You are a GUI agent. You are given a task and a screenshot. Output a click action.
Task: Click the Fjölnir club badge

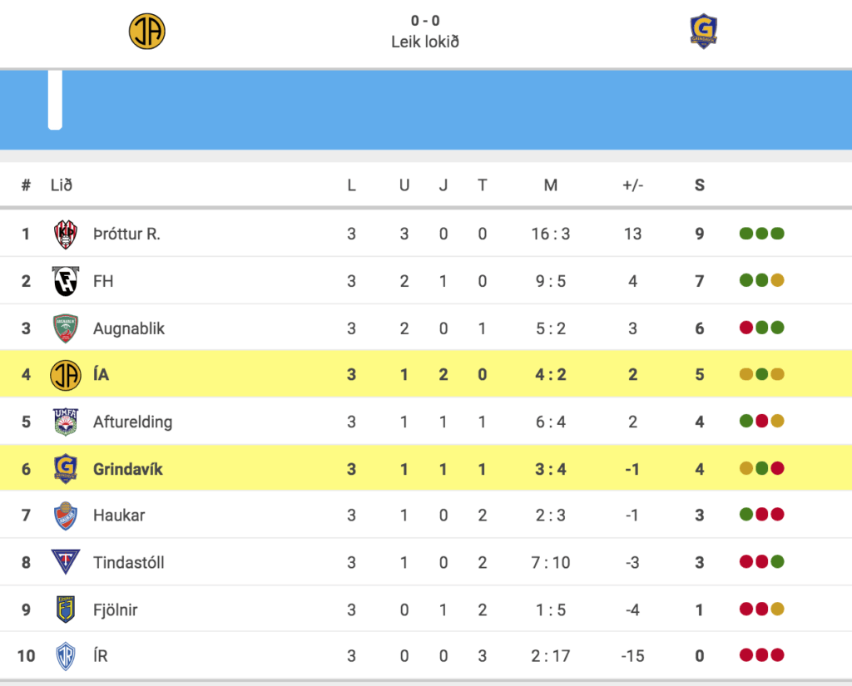[x=66, y=609]
